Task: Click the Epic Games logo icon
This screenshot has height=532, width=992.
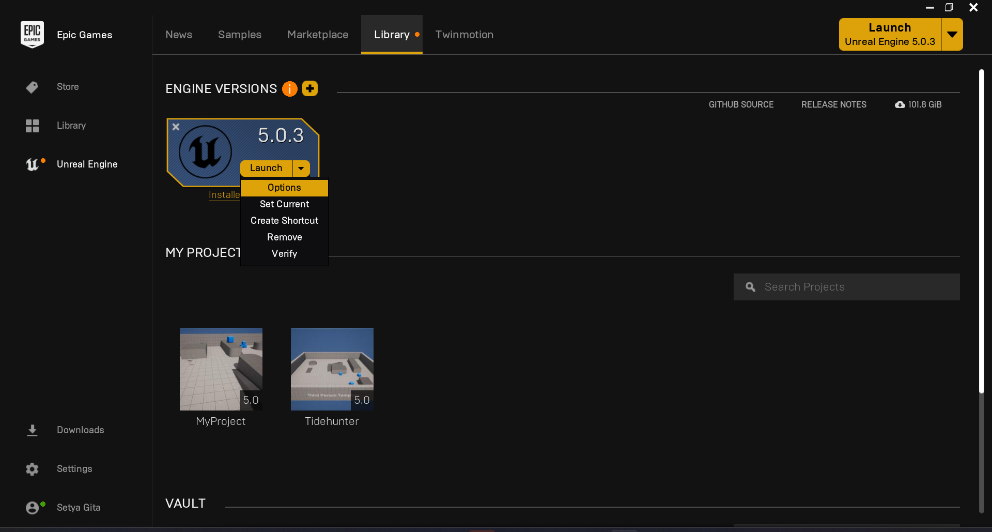Action: coord(32,34)
